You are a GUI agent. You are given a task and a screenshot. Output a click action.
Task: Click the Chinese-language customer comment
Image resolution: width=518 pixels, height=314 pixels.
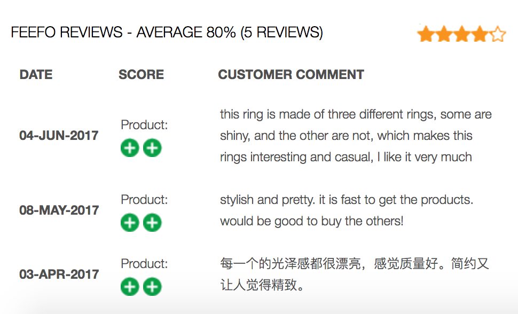[x=354, y=274]
